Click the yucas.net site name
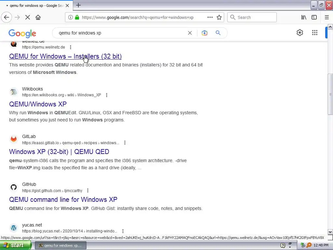This screenshot has width=333, height=250. tap(32, 225)
